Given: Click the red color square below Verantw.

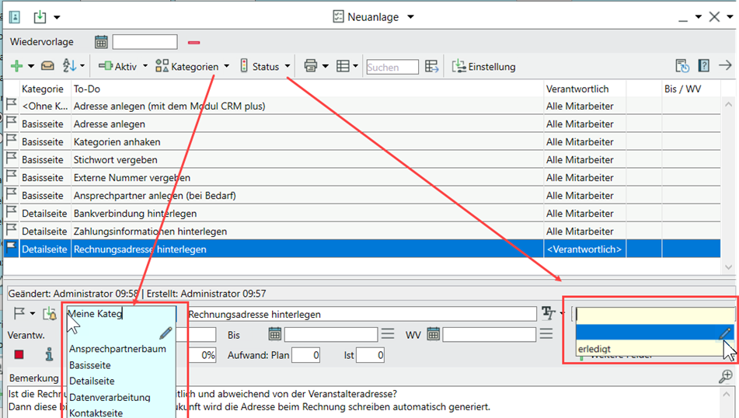Looking at the screenshot, I should pos(19,355).
